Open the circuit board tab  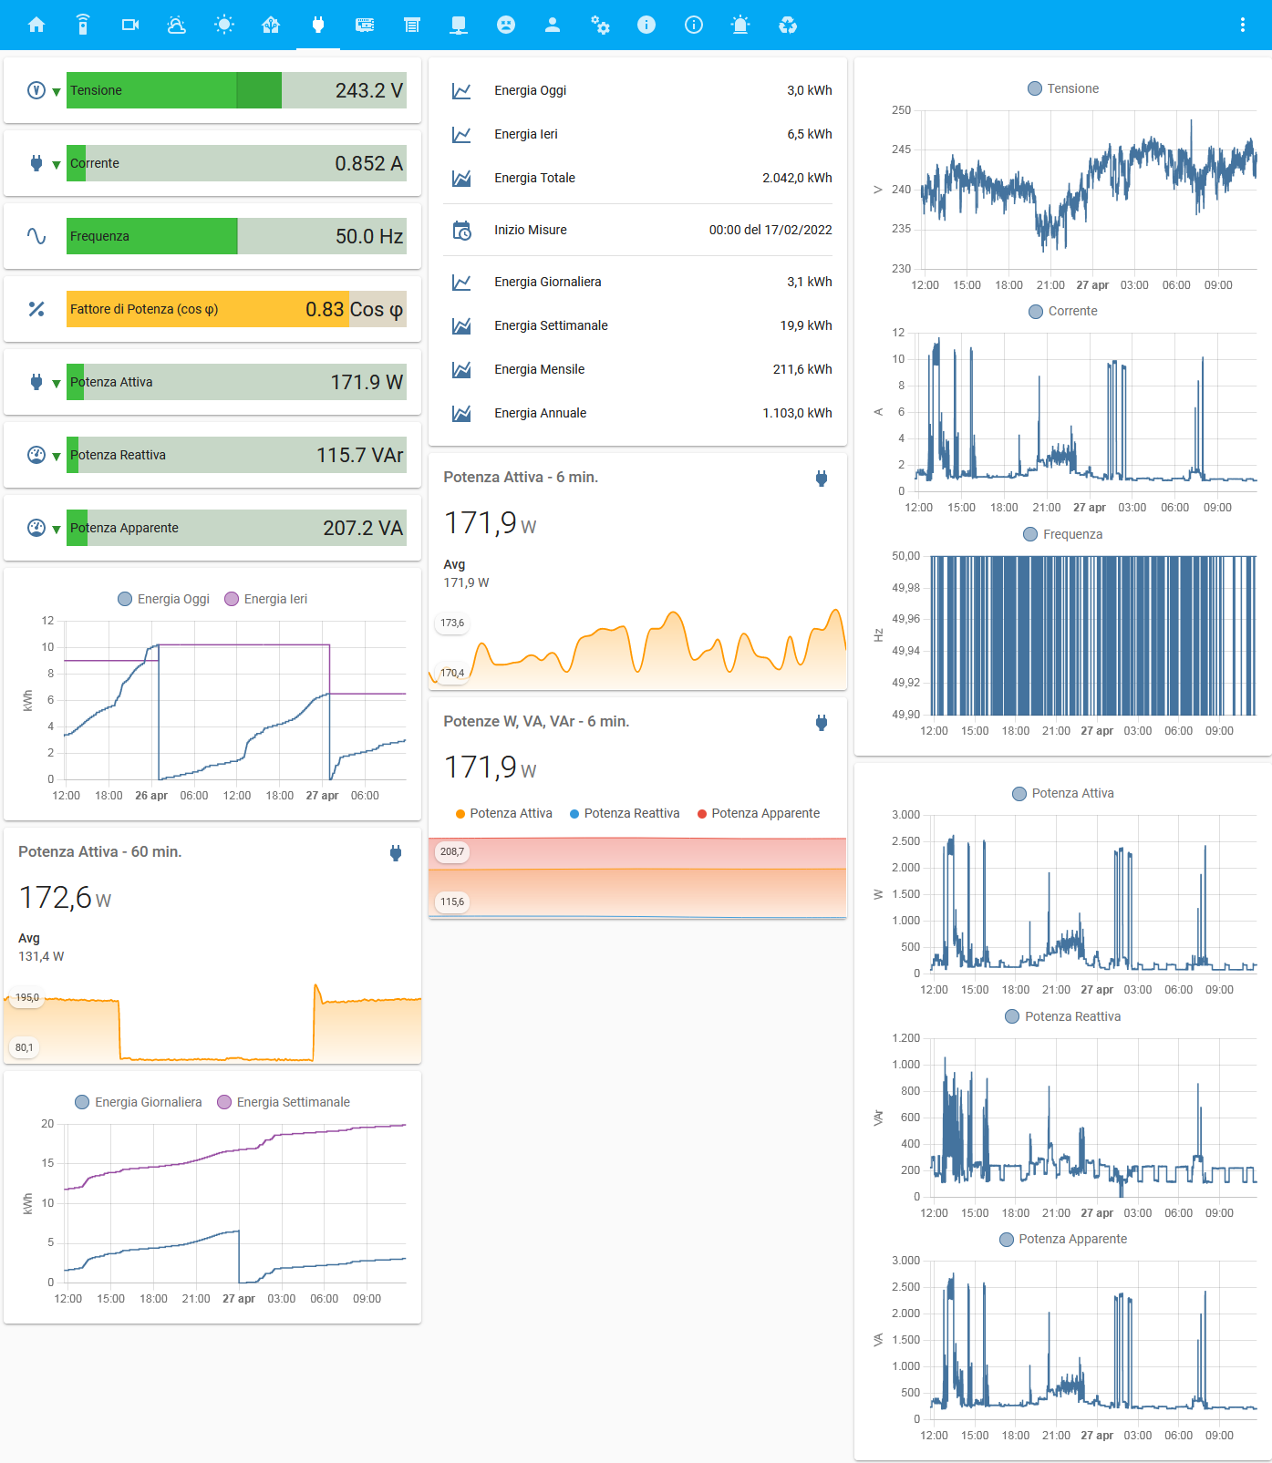(365, 25)
